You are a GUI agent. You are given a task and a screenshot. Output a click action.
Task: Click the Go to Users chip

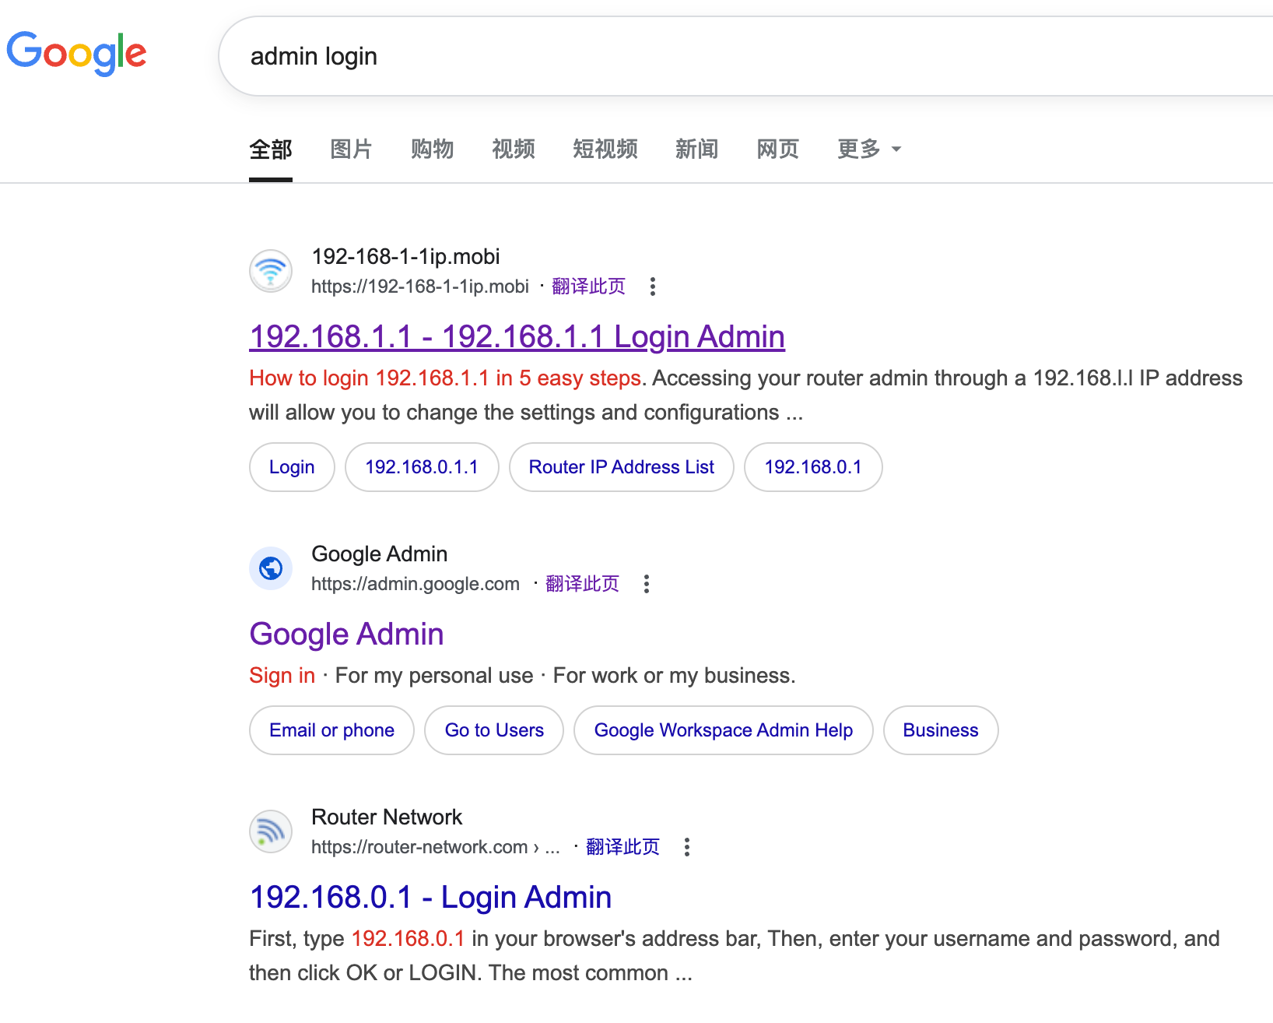(493, 730)
